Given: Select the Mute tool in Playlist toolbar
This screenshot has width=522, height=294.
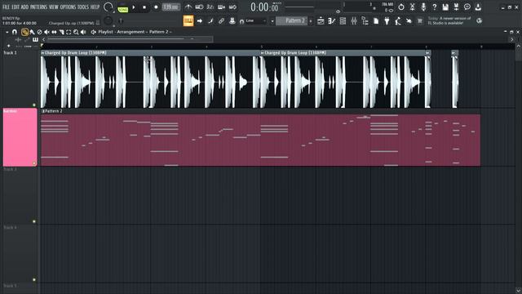Looking at the screenshot, I should (x=46, y=32).
